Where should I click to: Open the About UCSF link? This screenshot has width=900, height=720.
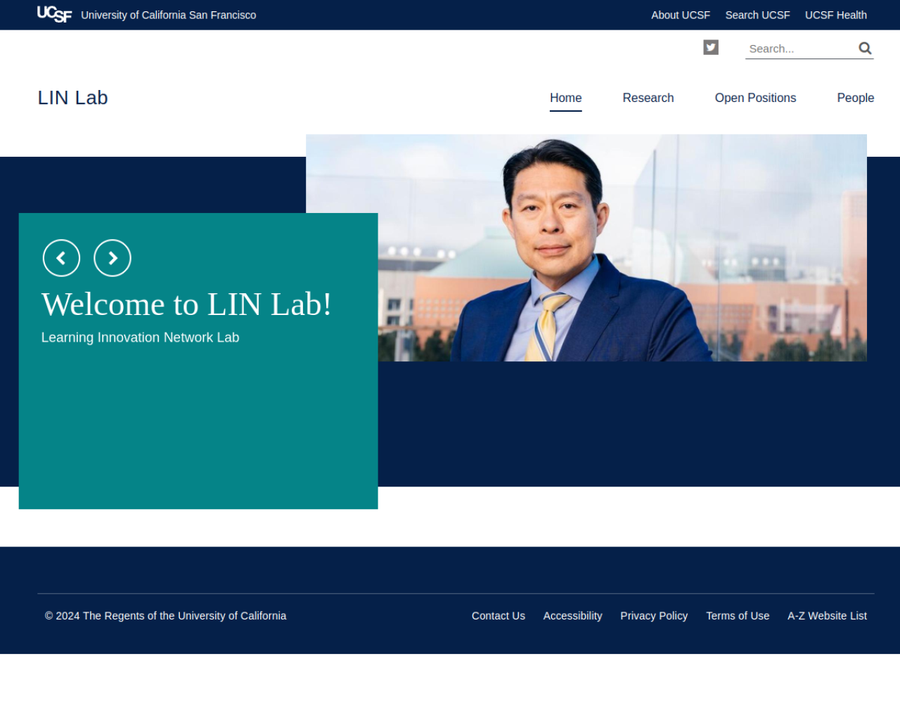click(x=681, y=15)
